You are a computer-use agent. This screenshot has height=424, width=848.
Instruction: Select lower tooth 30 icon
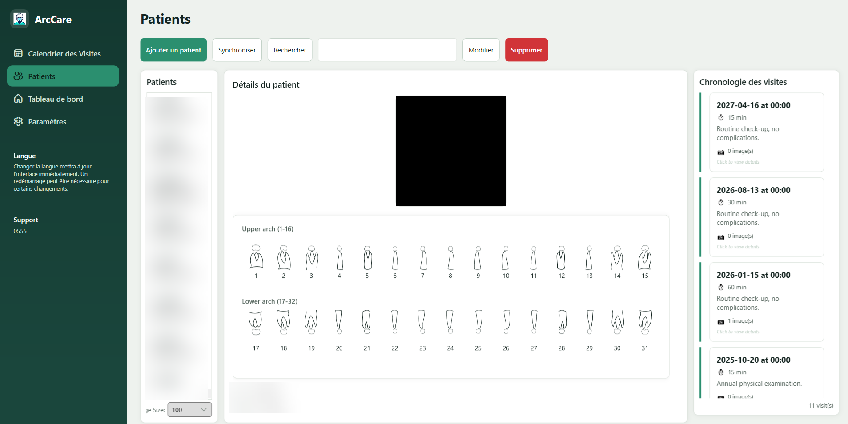pos(617,322)
